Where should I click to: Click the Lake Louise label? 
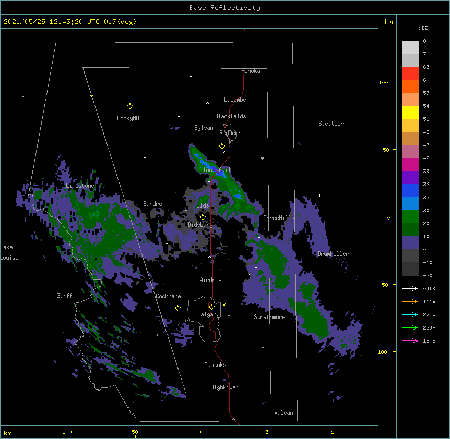(x=9, y=252)
